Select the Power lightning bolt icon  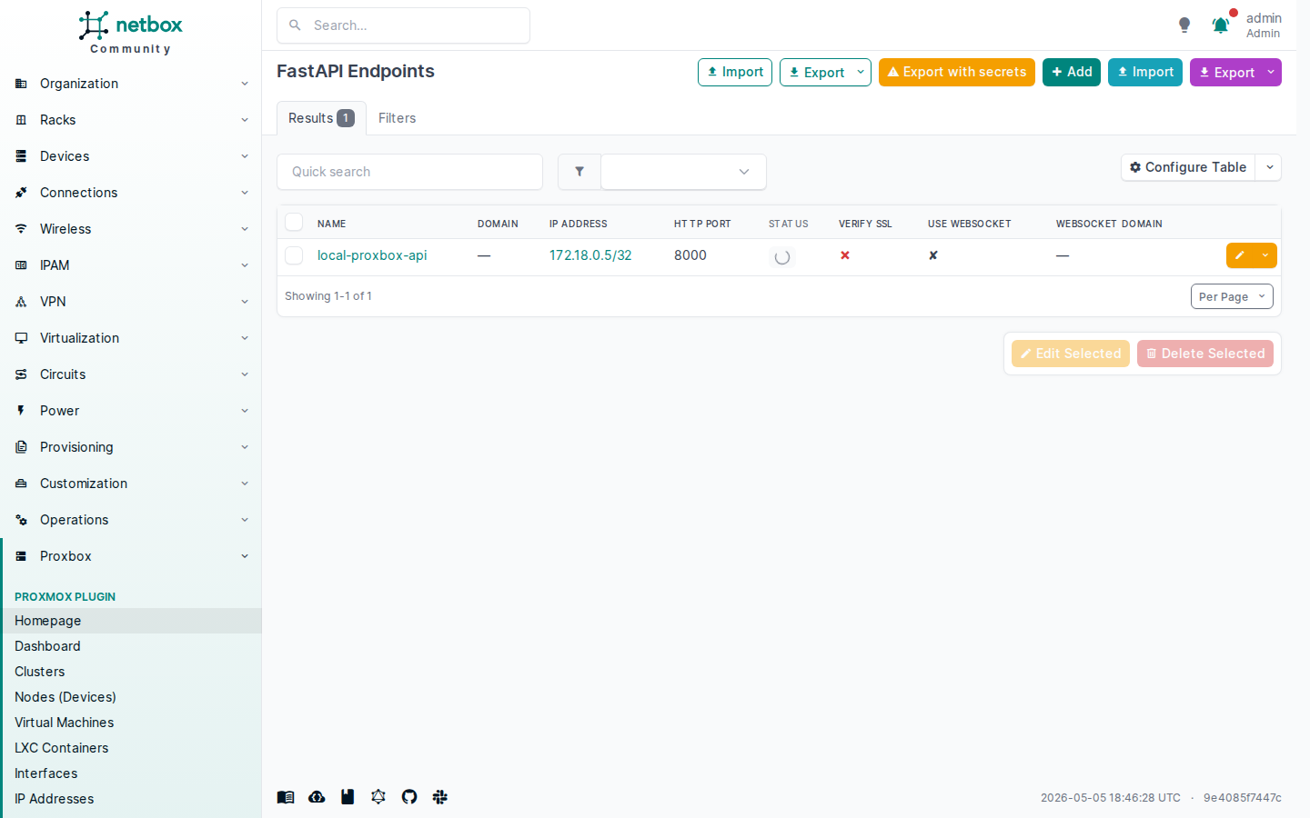tap(21, 411)
